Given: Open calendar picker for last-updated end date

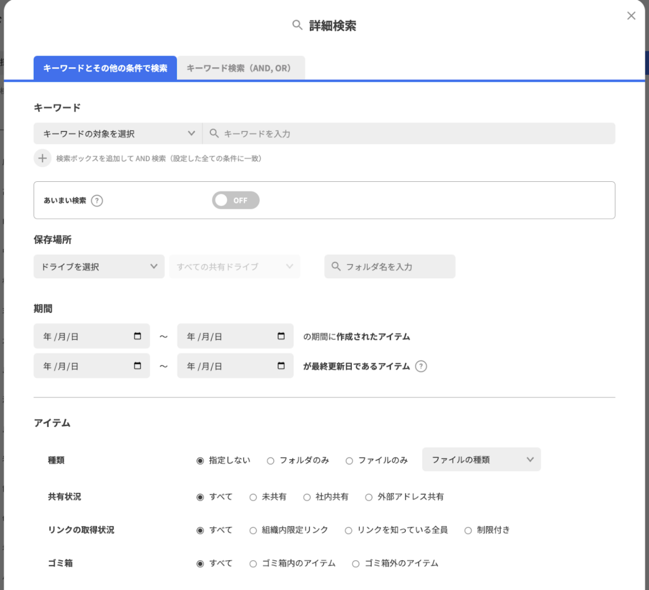Looking at the screenshot, I should [x=281, y=366].
